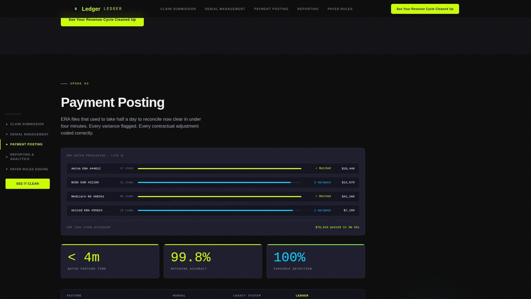Select Payment Posting in sidebar
The height and width of the screenshot is (299, 531).
[26, 144]
